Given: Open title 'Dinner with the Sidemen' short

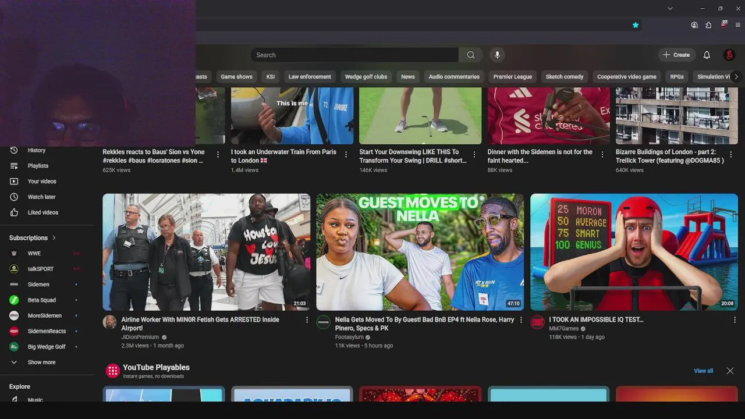Looking at the screenshot, I should [540, 156].
